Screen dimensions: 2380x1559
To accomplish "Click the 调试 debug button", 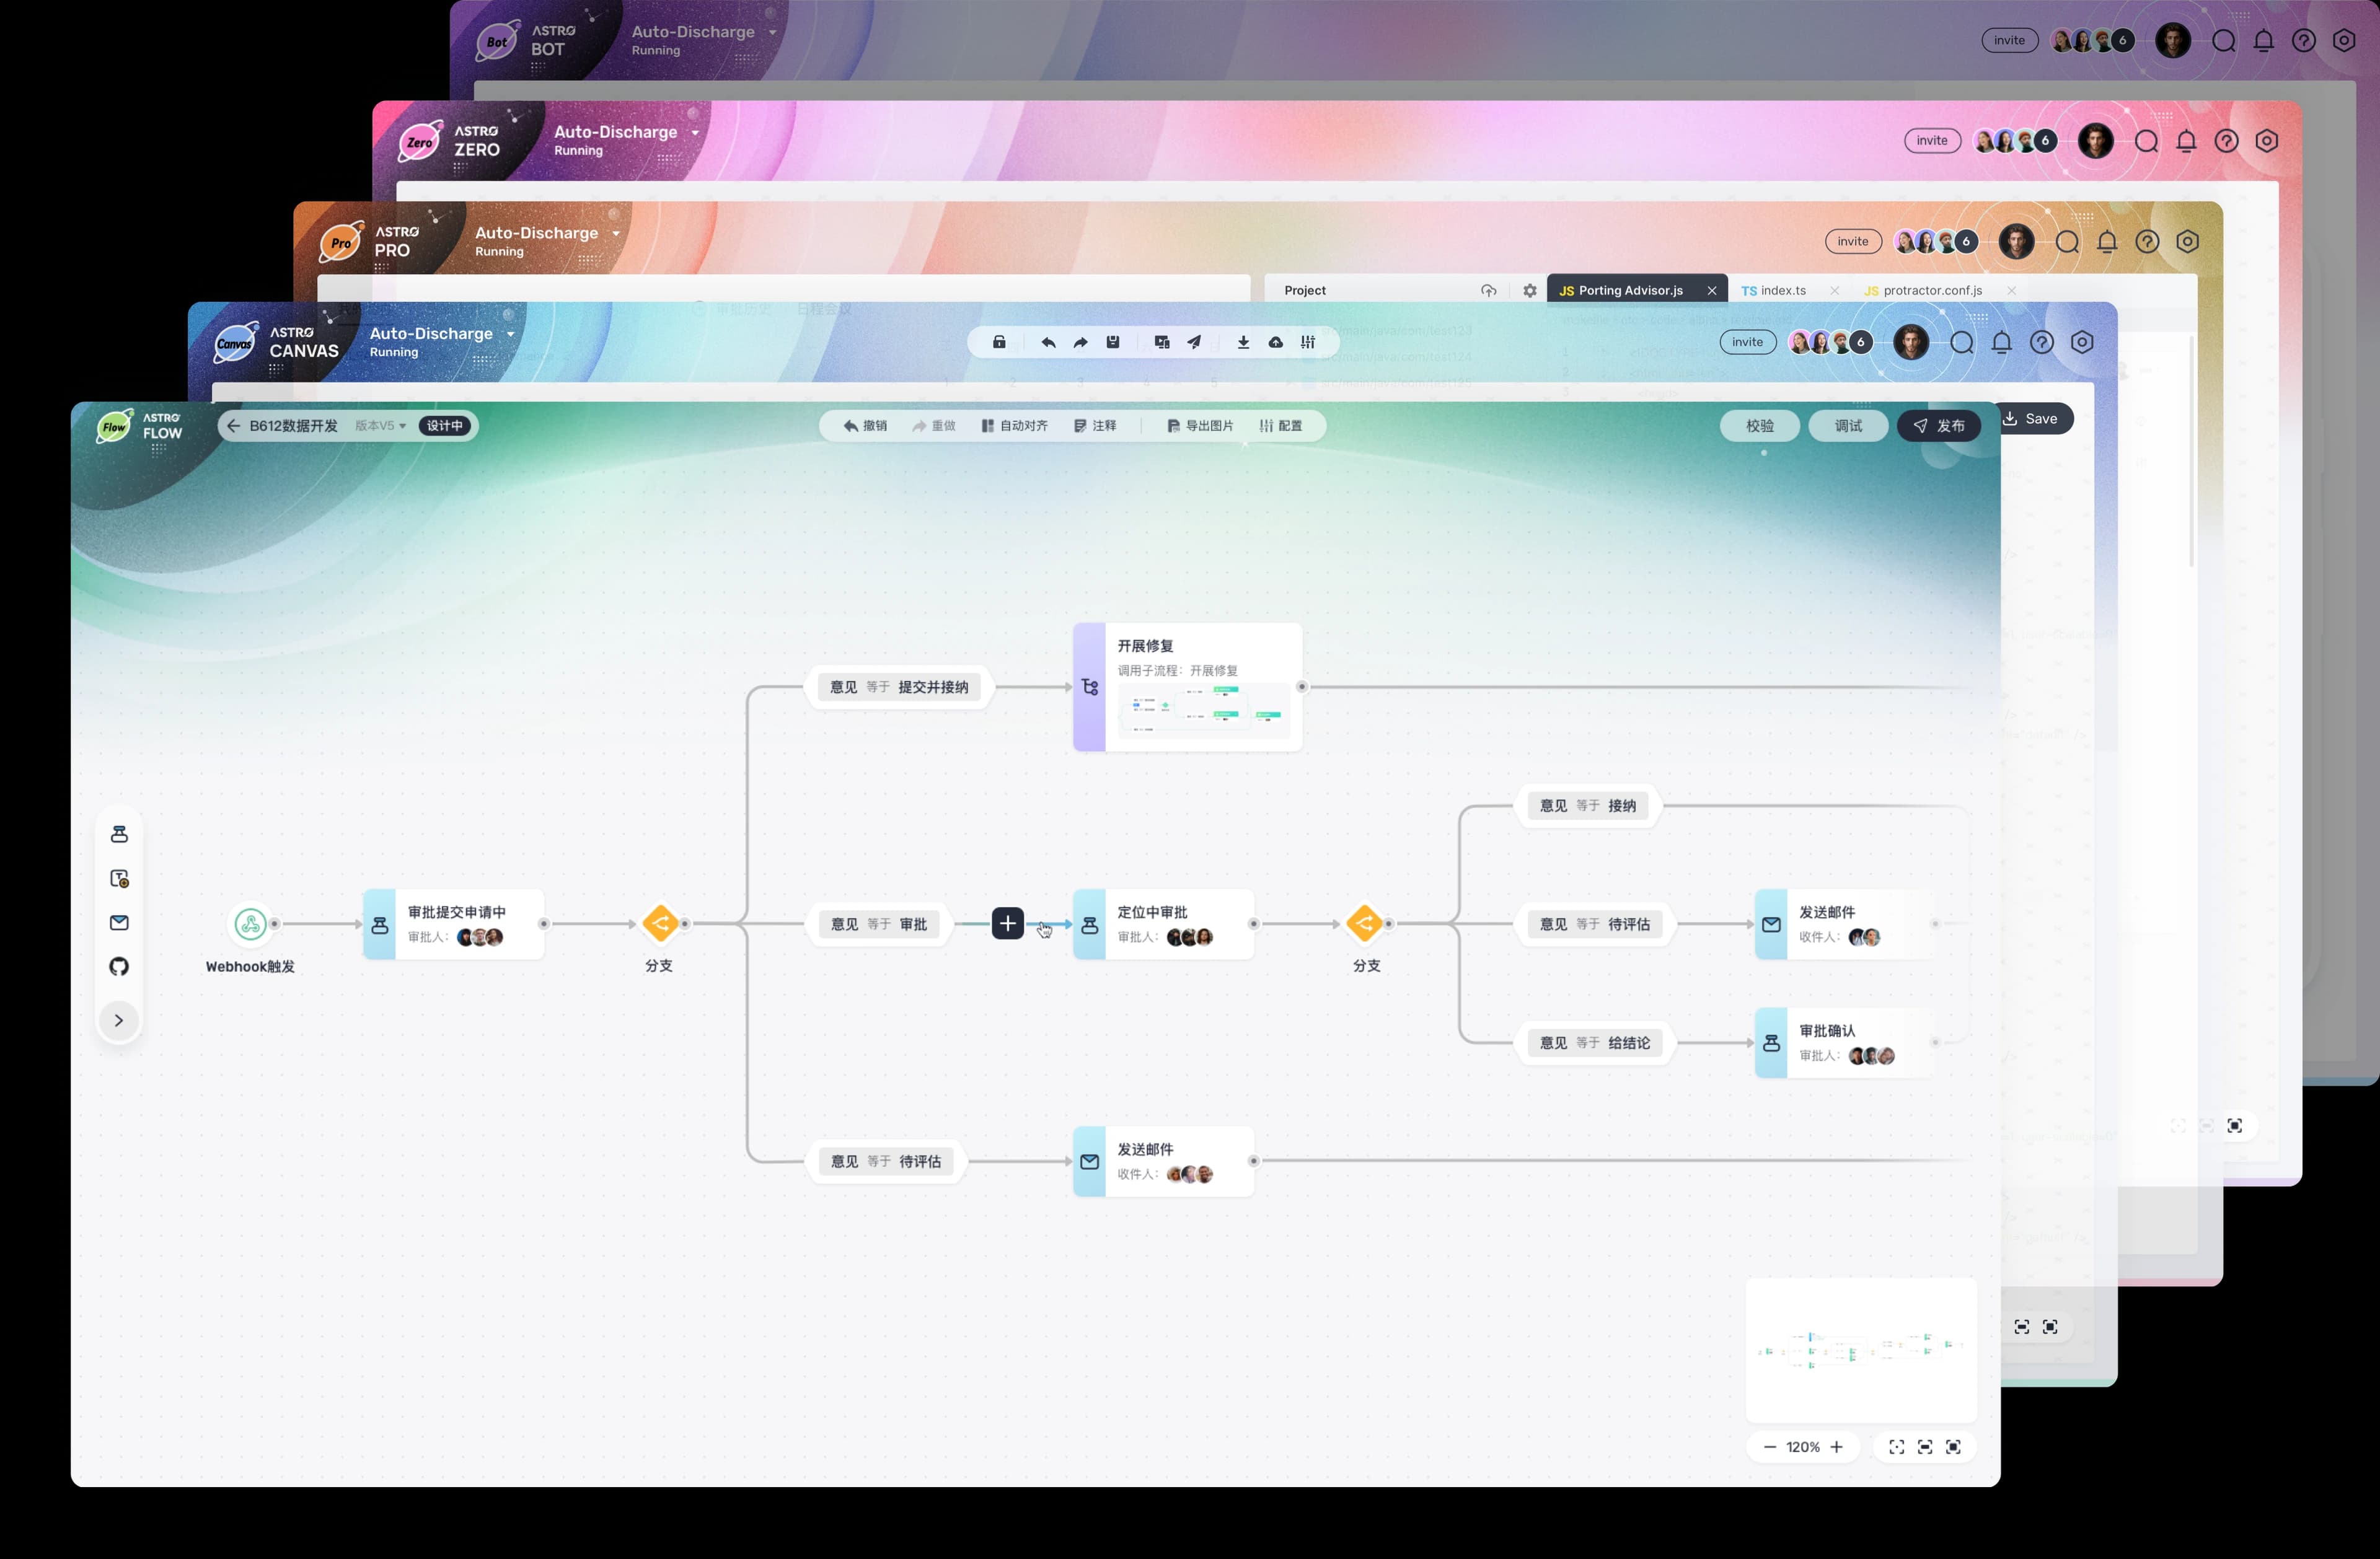I will [x=1848, y=426].
